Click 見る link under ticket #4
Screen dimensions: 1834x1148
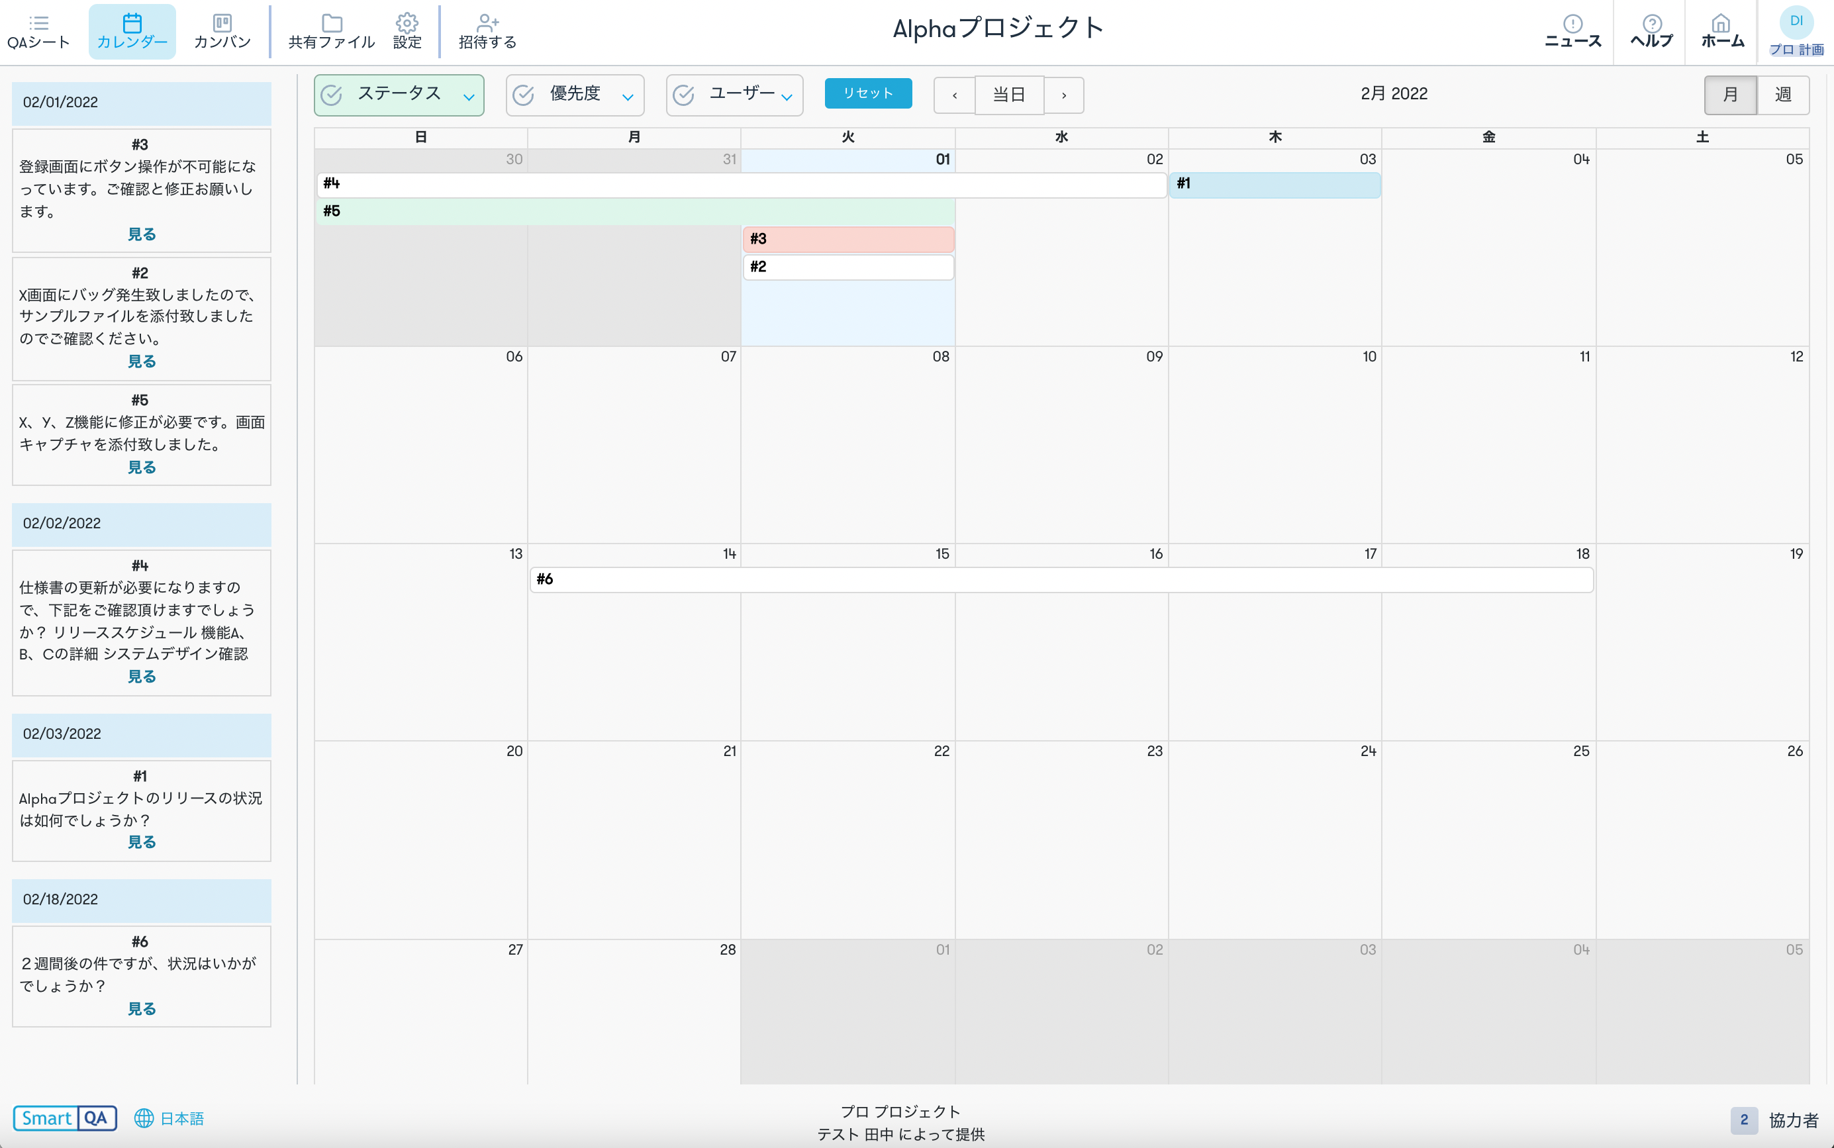141,677
